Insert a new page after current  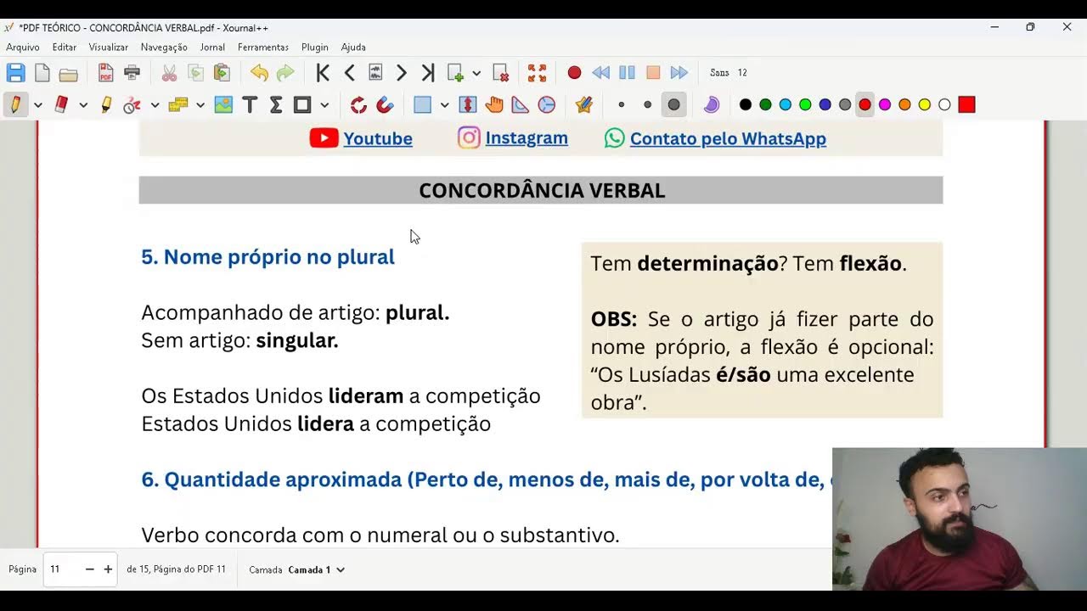point(455,73)
